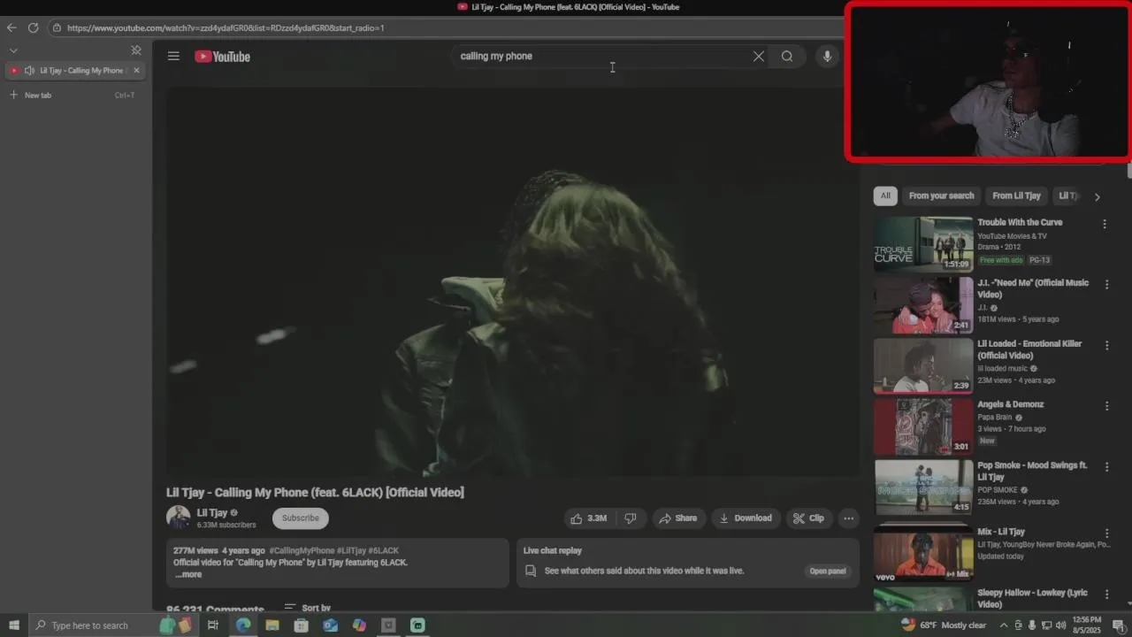
Task: Reload the page with refresh icon
Action: click(x=33, y=27)
